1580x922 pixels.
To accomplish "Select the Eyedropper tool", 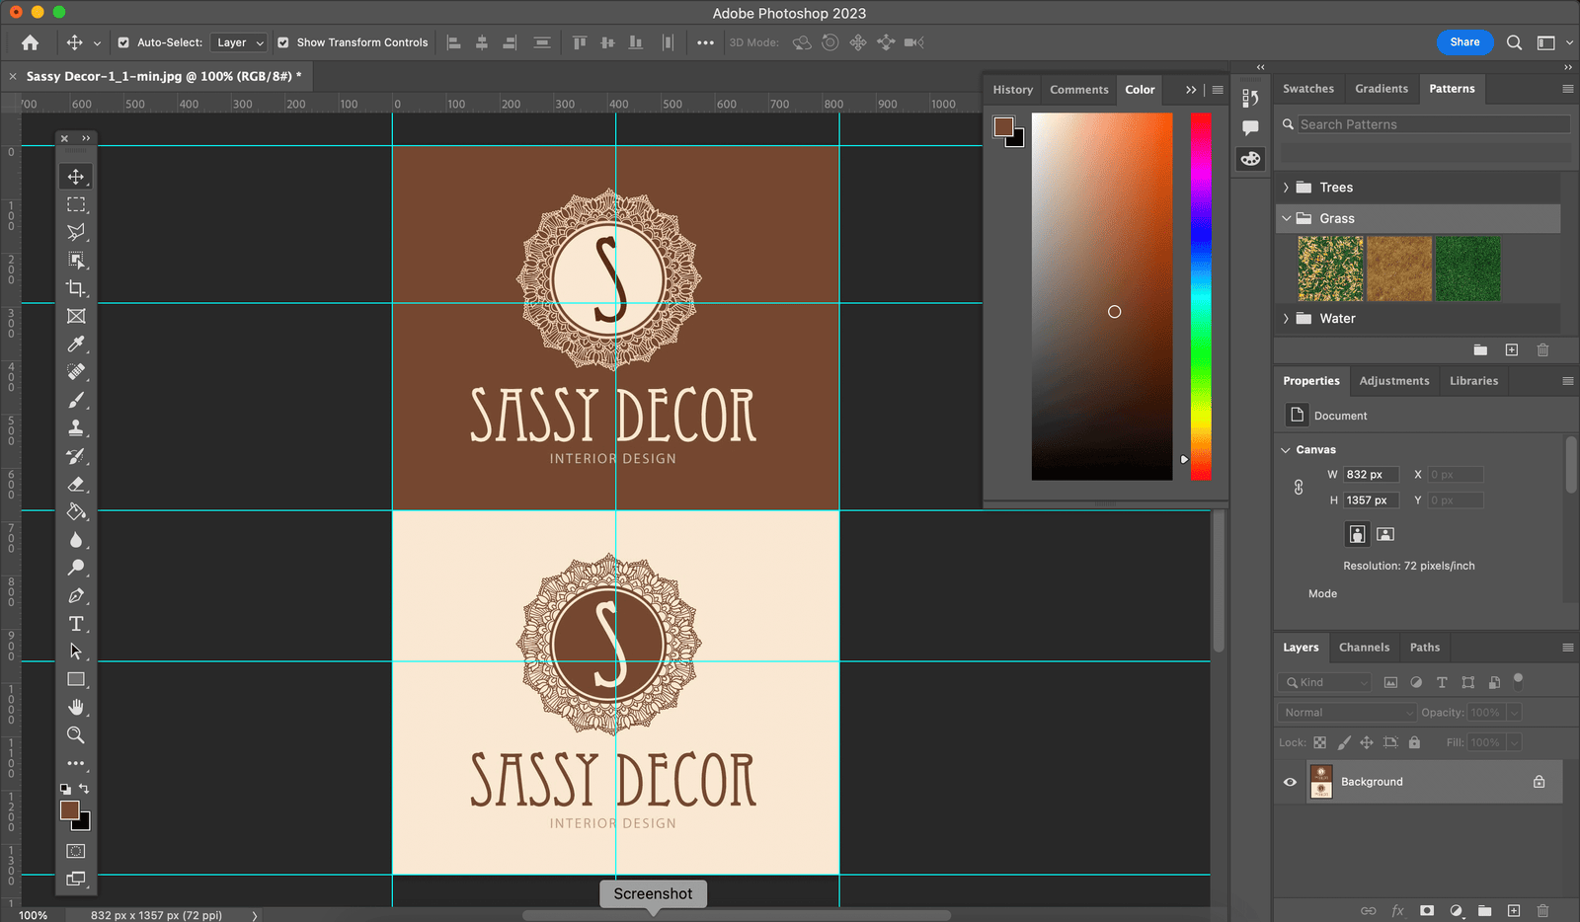I will tap(76, 345).
